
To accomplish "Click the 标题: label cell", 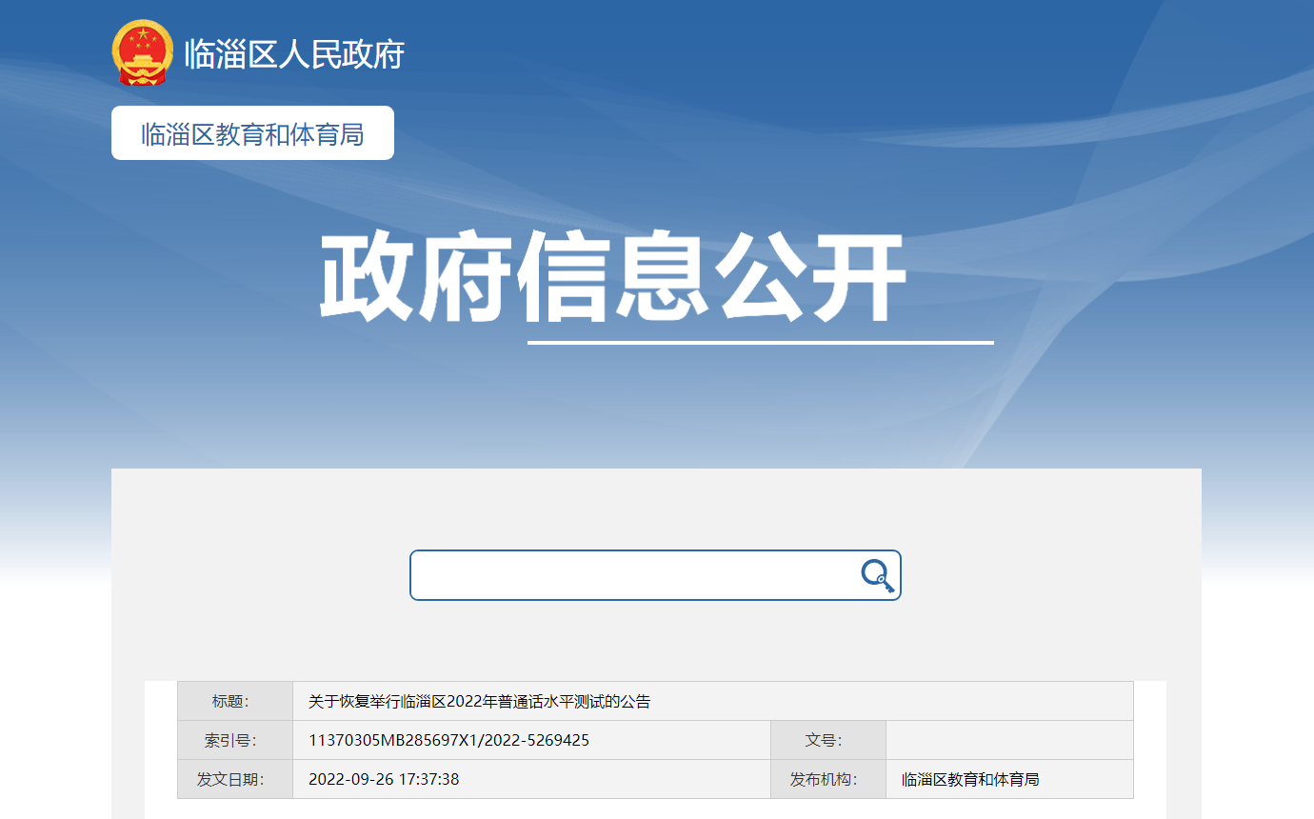I will pos(235,702).
